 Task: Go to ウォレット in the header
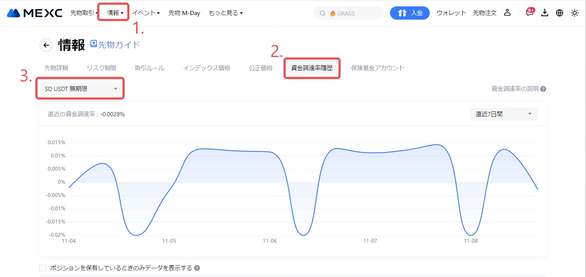451,13
